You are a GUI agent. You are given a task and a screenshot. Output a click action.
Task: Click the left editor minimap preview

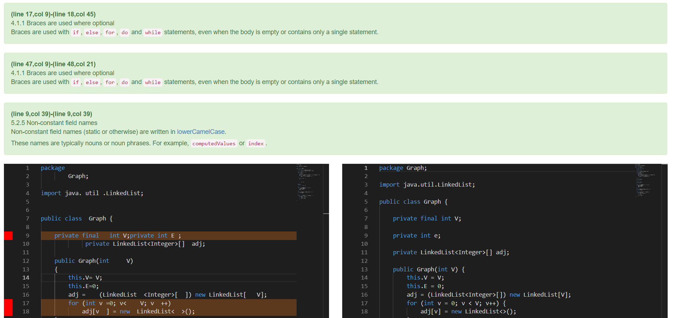tap(309, 182)
